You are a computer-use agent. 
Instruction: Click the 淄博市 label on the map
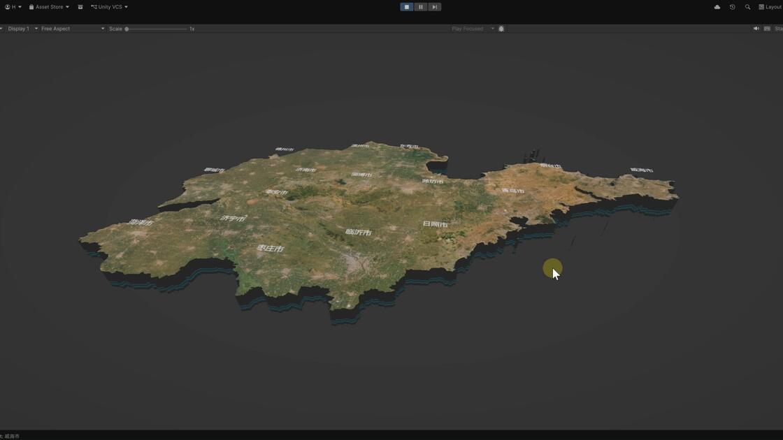[361, 175]
